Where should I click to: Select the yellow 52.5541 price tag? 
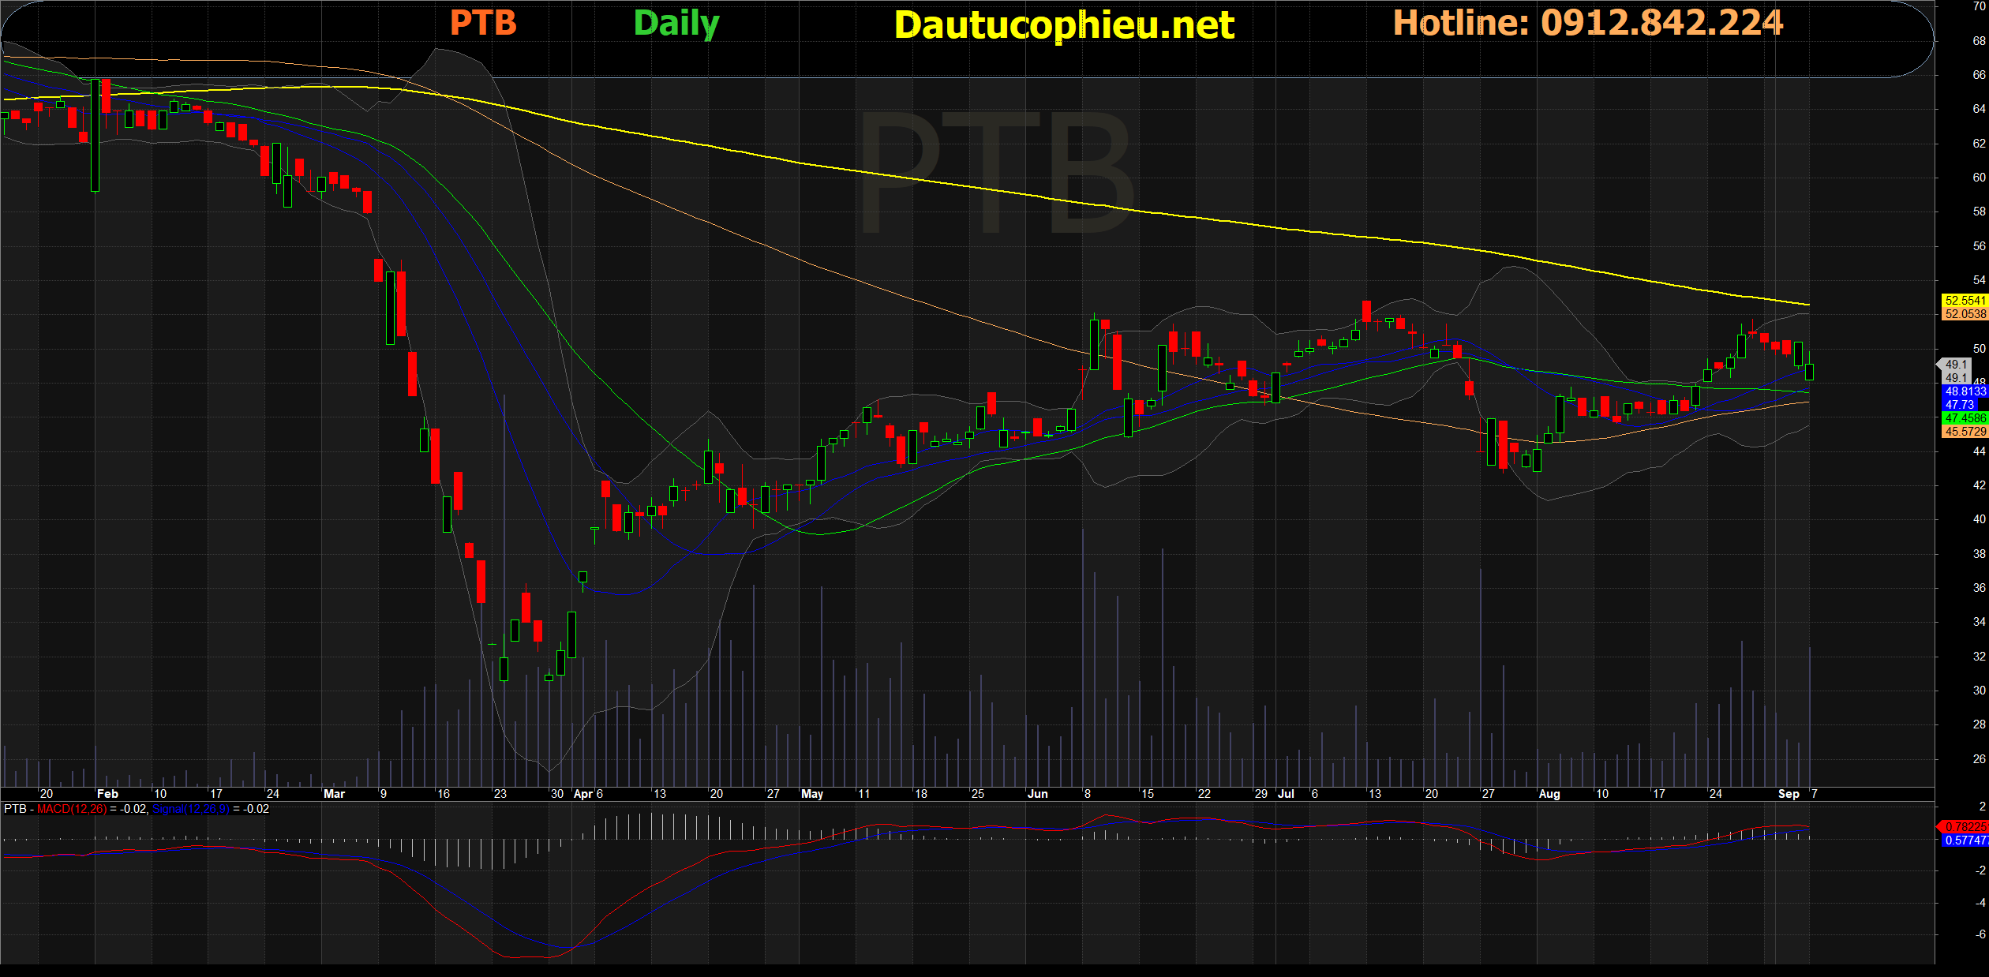[1965, 301]
